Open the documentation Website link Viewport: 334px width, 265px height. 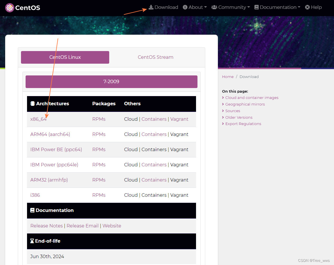112,226
